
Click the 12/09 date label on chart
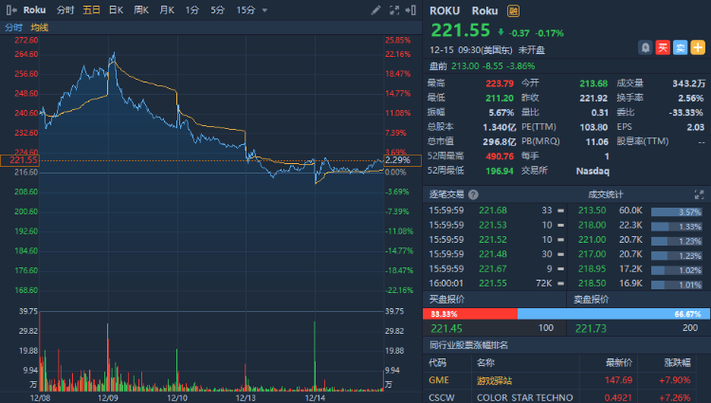click(108, 397)
